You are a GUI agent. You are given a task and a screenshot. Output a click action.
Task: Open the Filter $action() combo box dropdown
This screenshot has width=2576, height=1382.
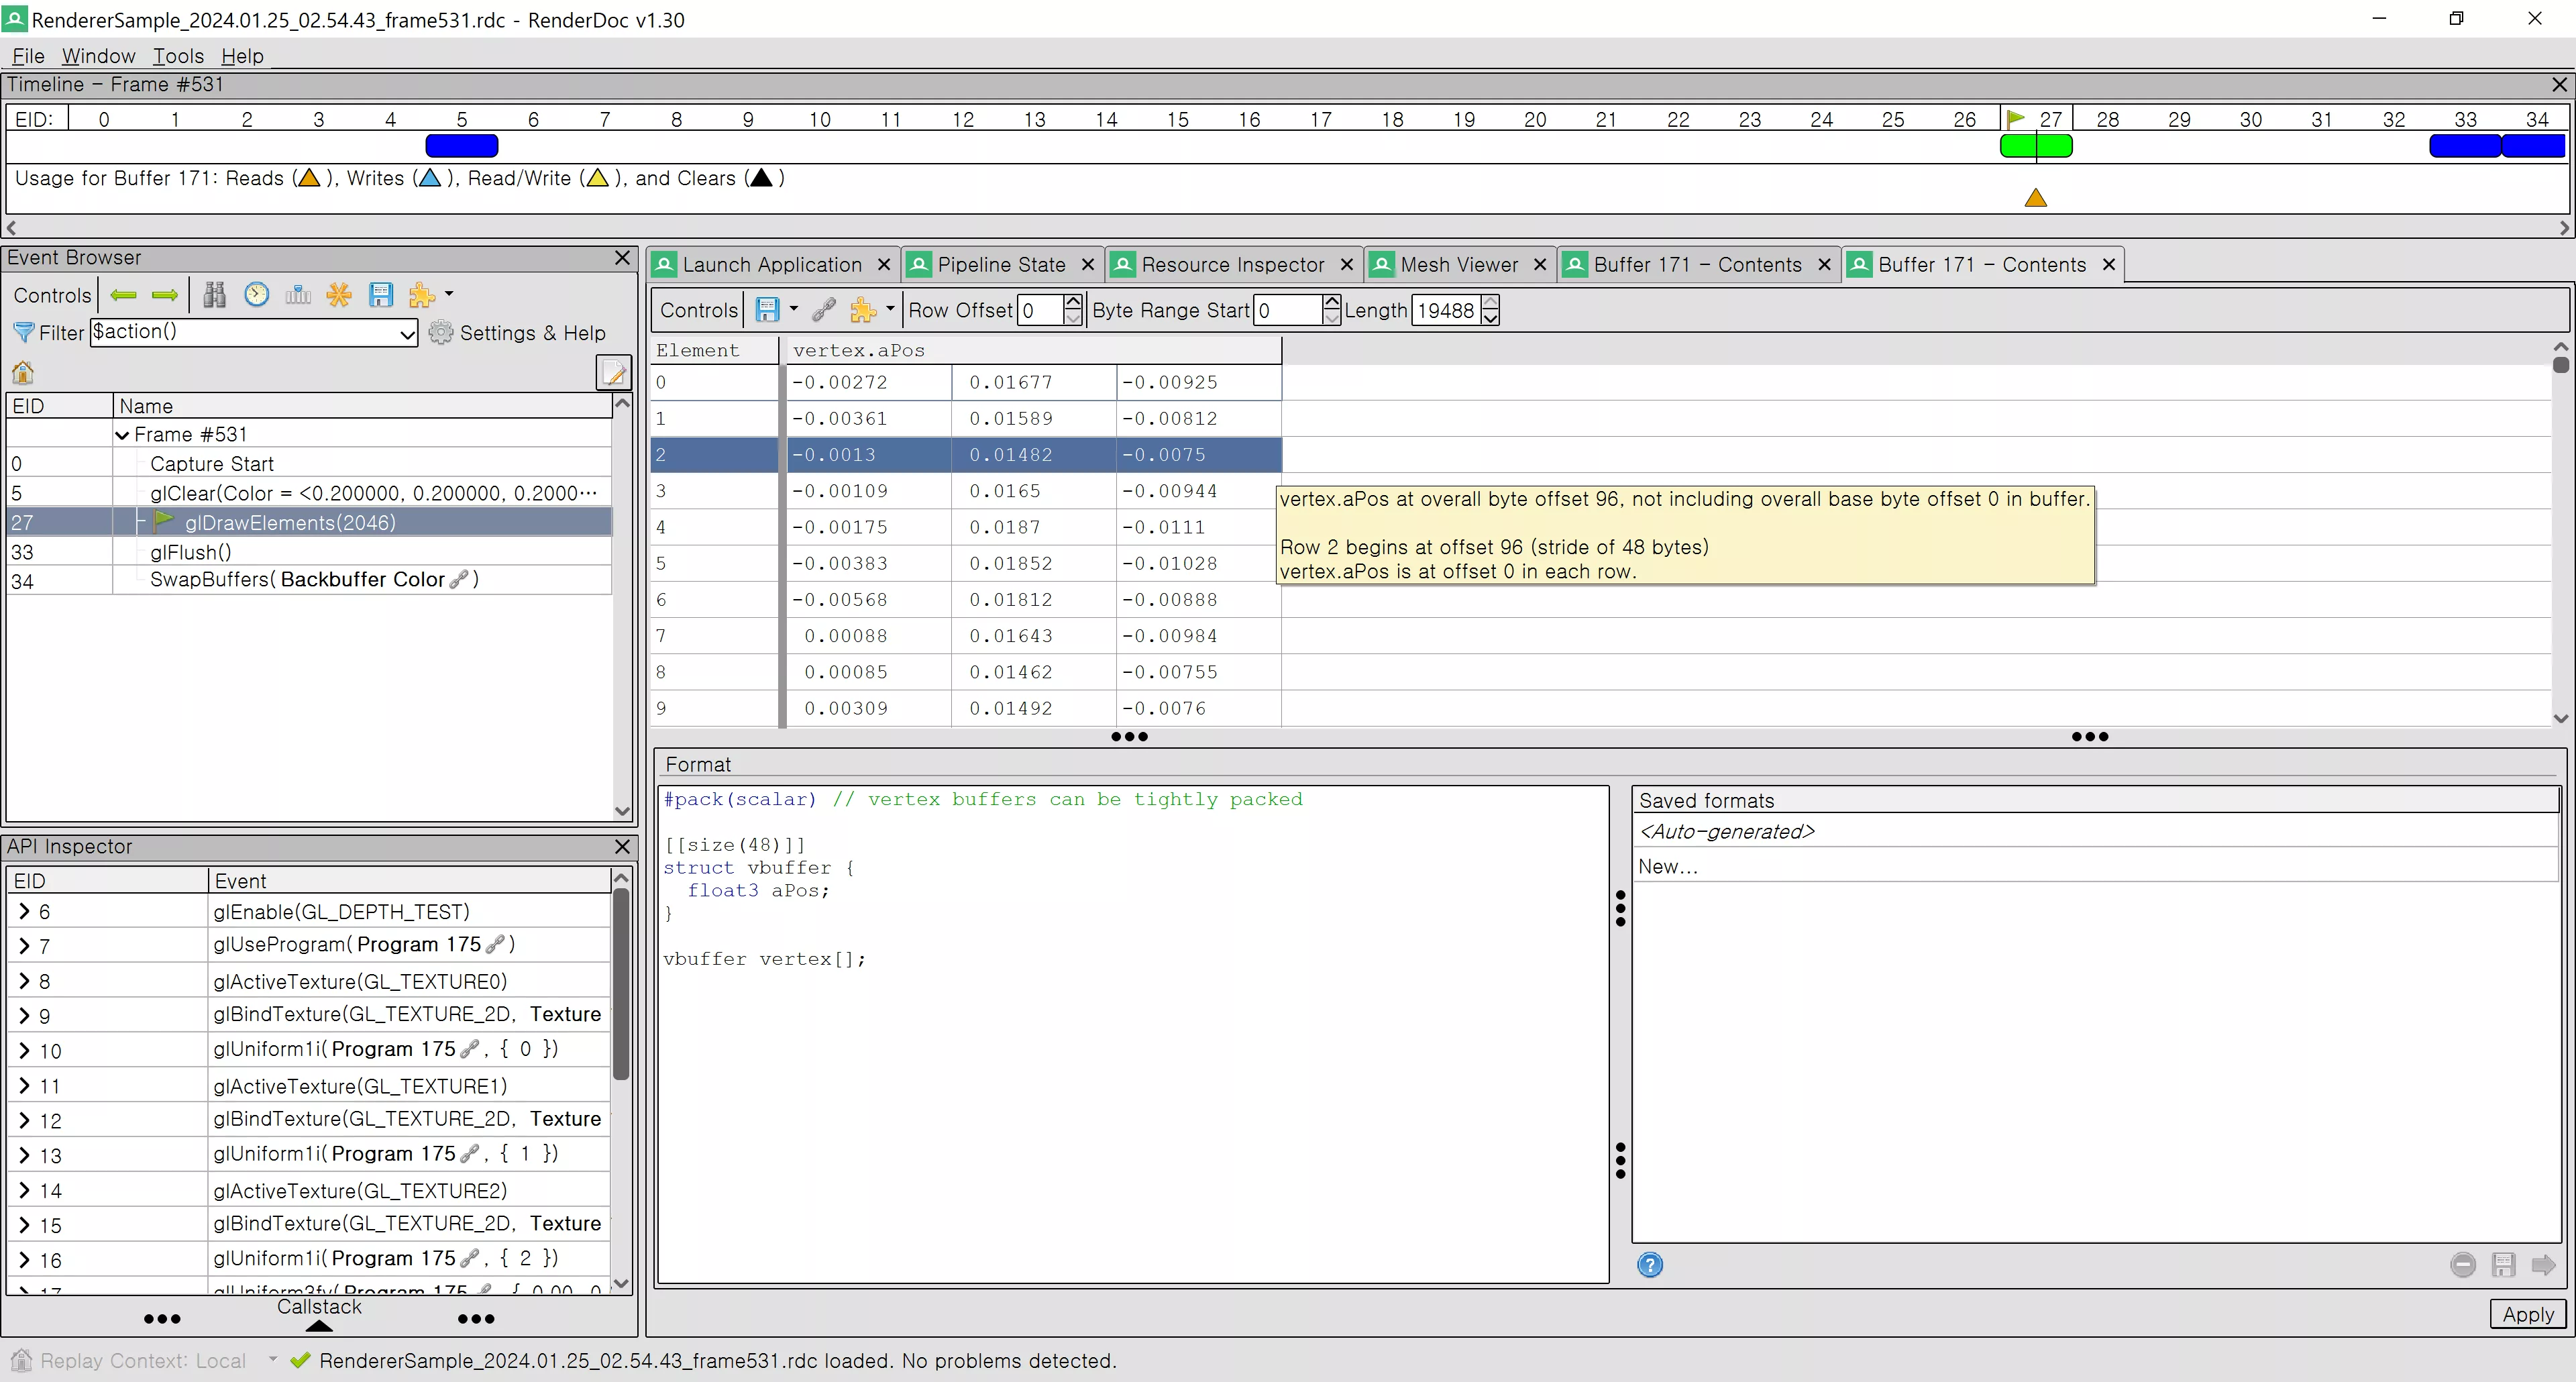(x=407, y=333)
